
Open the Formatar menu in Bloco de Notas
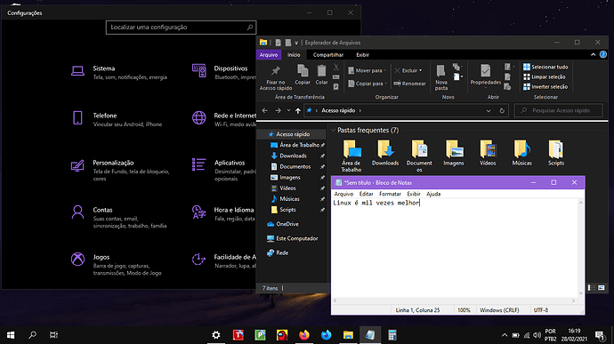390,194
